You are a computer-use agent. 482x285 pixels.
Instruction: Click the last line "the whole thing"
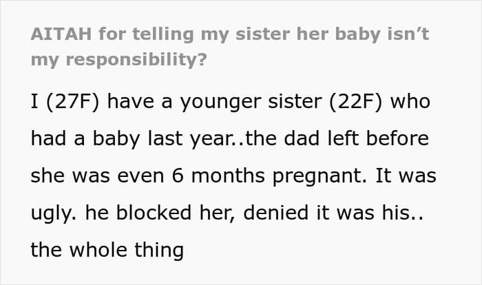coord(107,249)
